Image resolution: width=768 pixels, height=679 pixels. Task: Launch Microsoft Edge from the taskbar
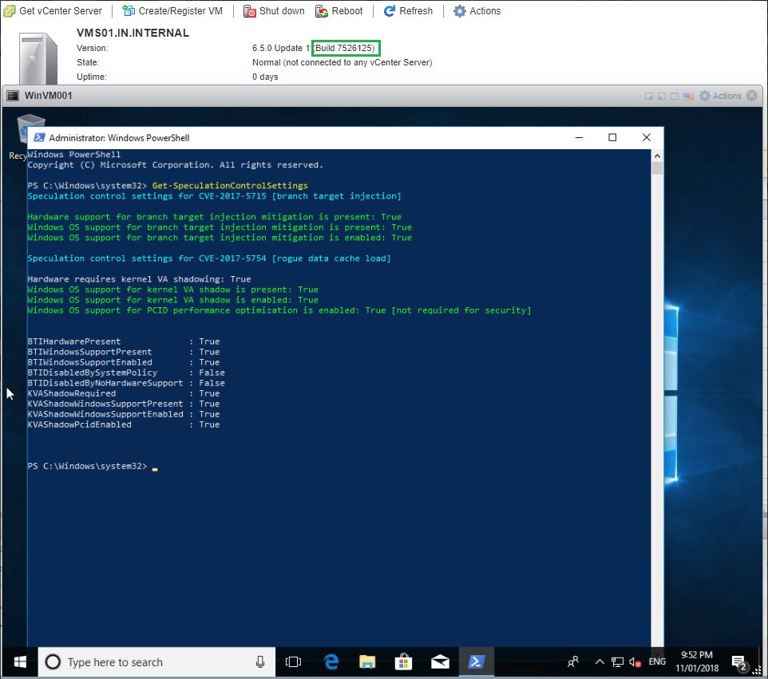pyautogui.click(x=331, y=662)
